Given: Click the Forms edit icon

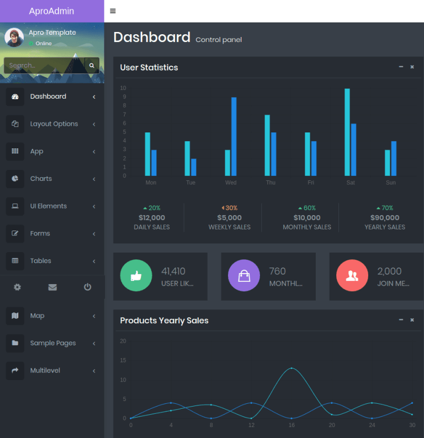Looking at the screenshot, I should click(x=15, y=233).
